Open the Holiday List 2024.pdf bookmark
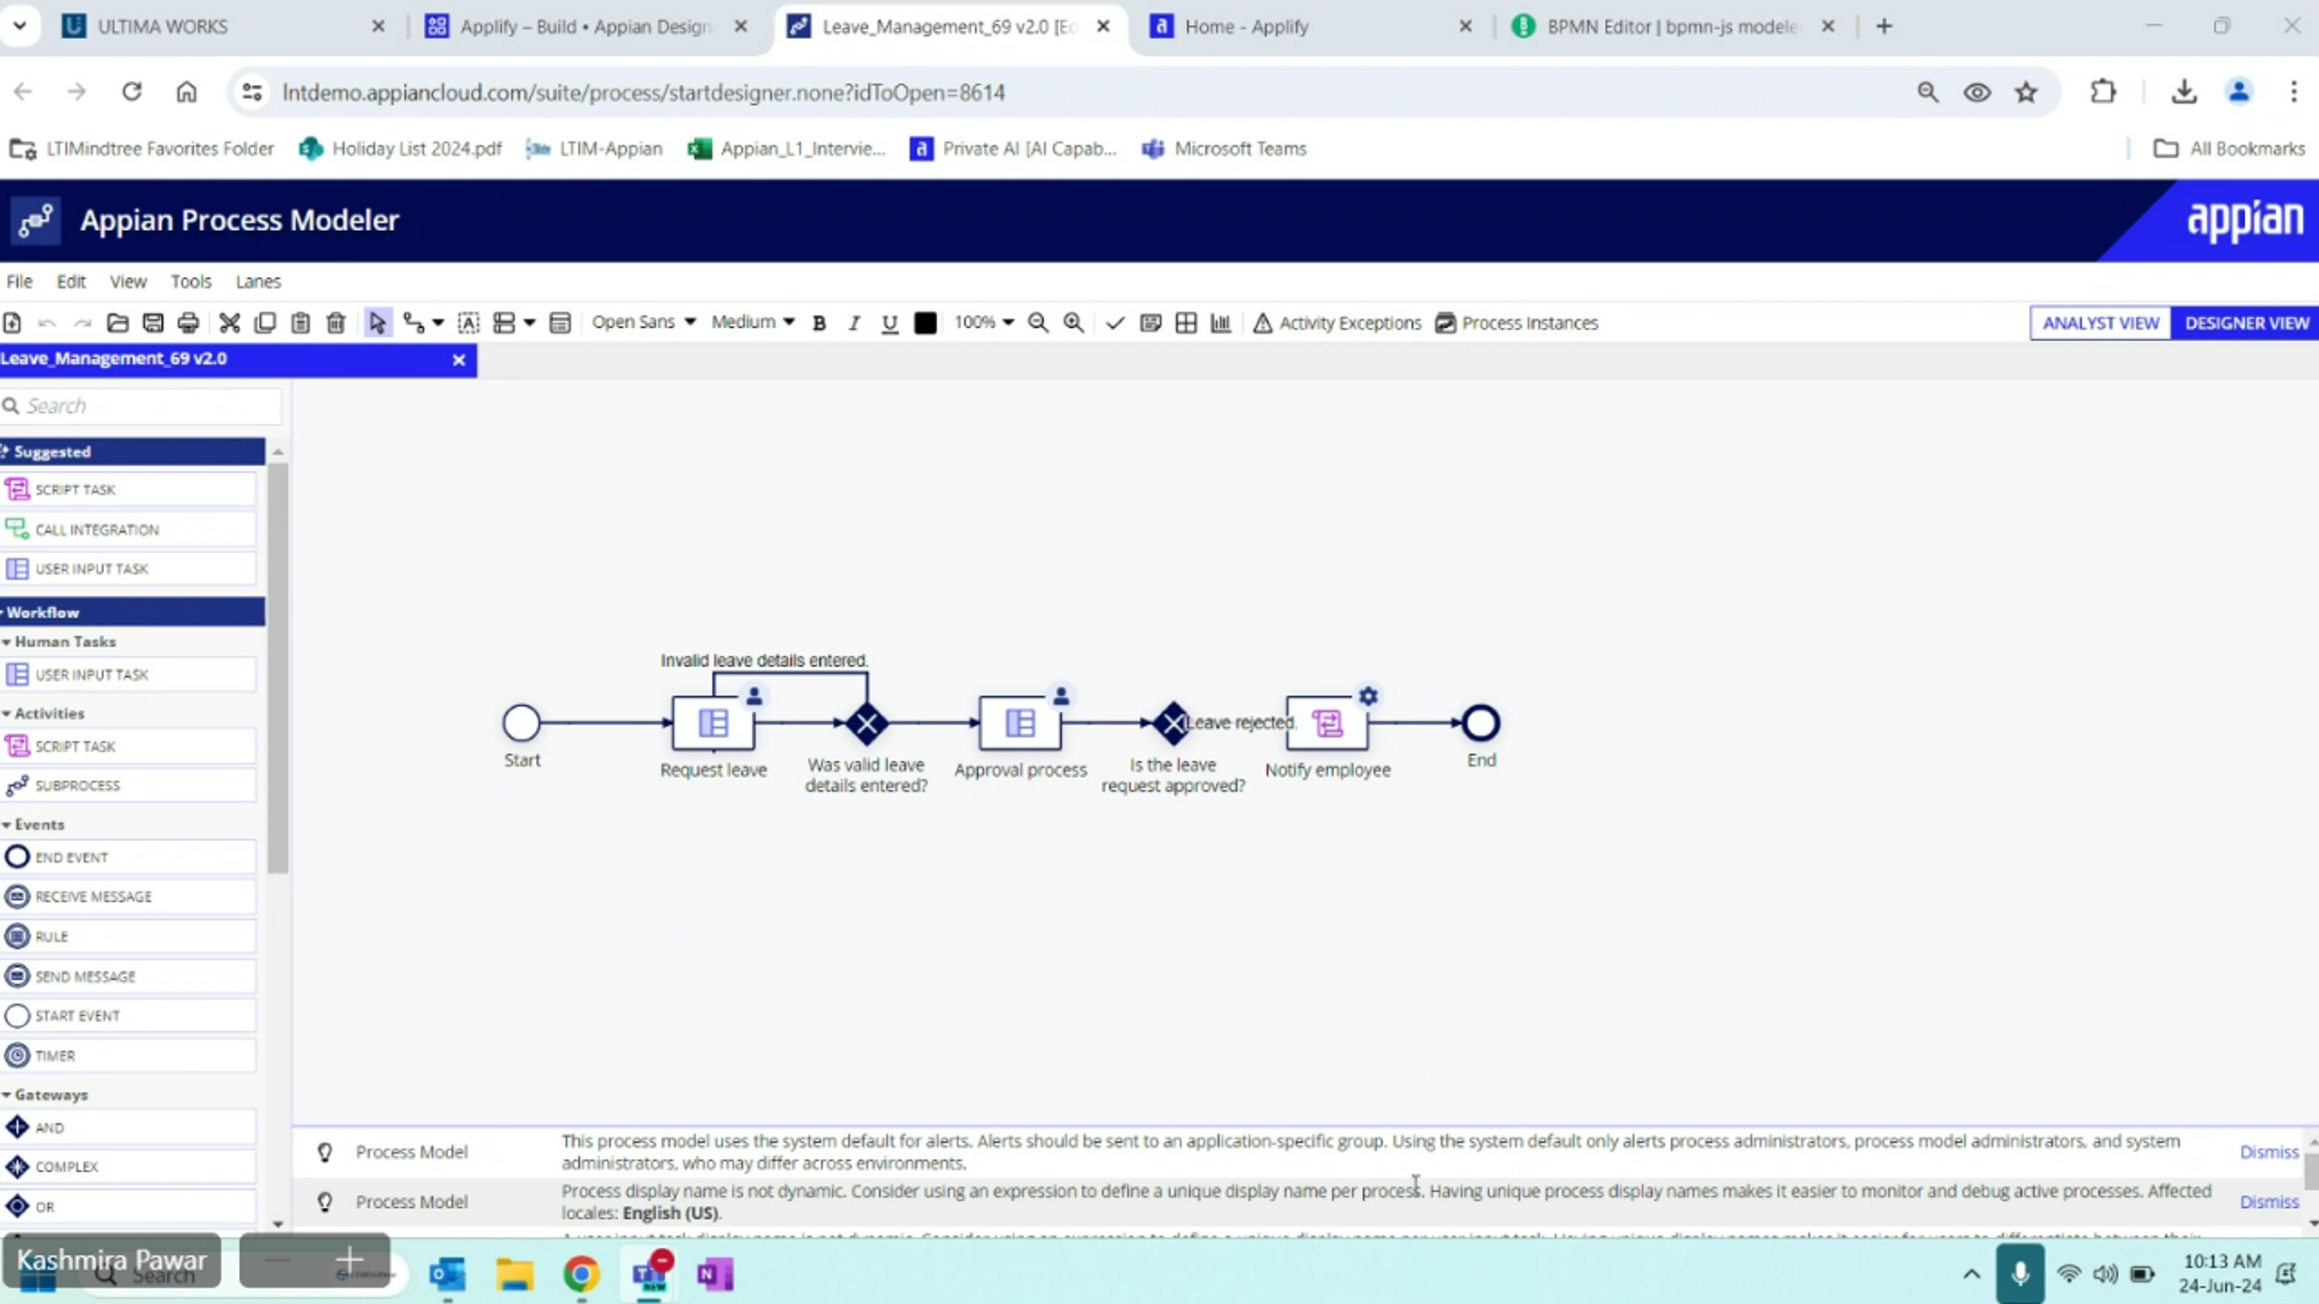The height and width of the screenshot is (1304, 2319). [x=400, y=149]
